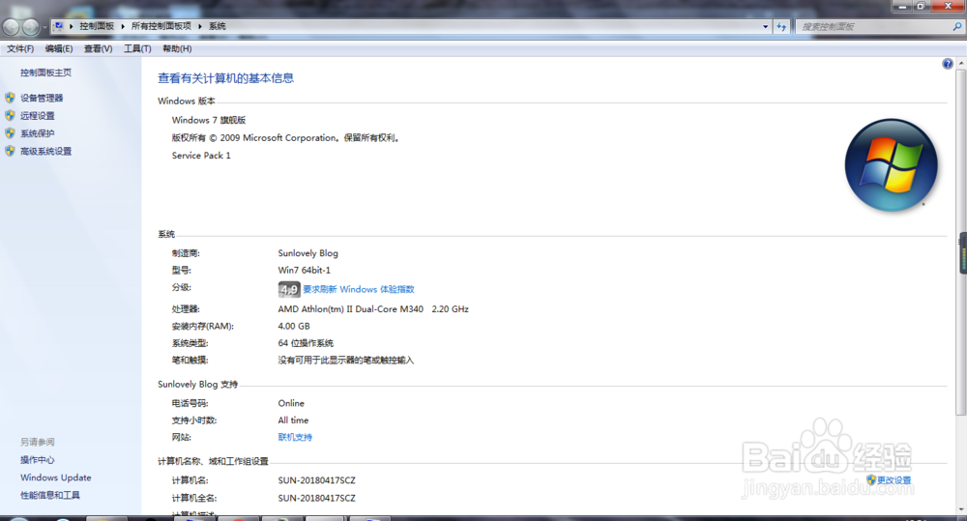
Task: Click the vertical scrollbar up arrow
Action: [x=961, y=64]
